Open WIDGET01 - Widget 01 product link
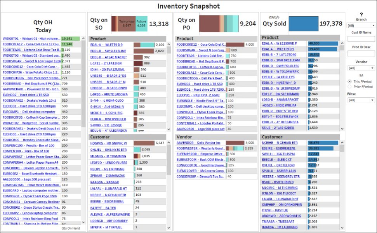This screenshot has height=233, width=377. [31, 38]
